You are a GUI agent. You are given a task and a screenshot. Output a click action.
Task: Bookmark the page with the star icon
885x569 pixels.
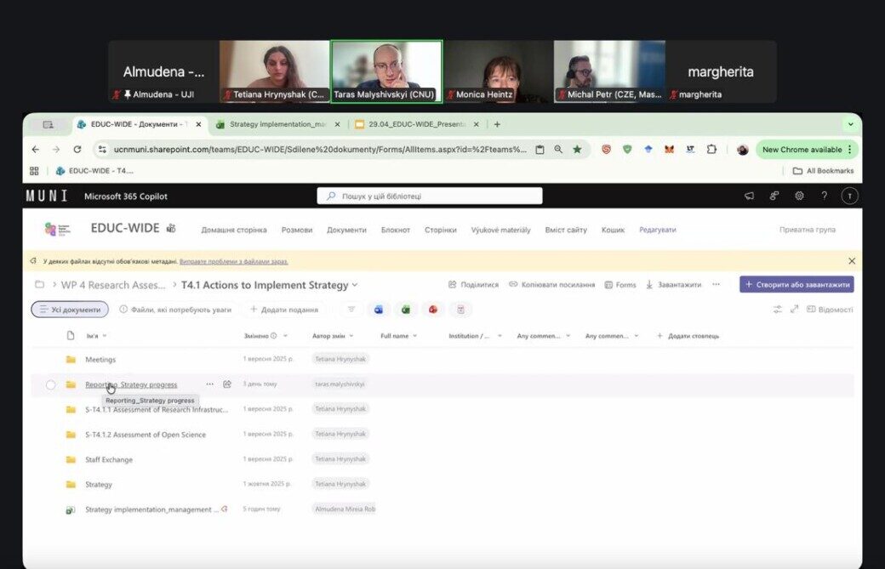(x=577, y=150)
